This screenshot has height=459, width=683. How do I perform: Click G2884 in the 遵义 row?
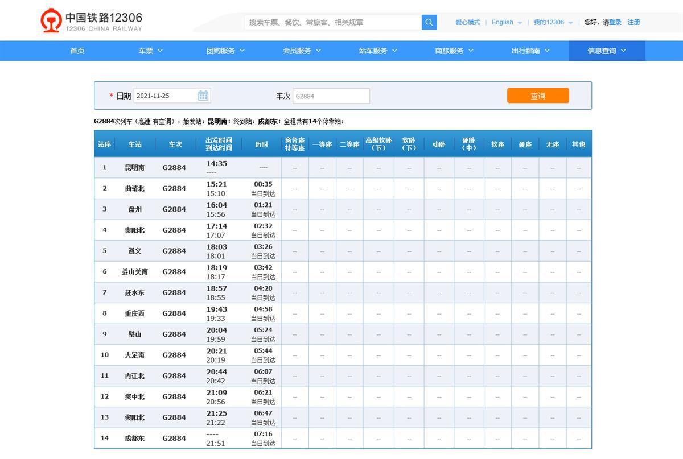[174, 251]
